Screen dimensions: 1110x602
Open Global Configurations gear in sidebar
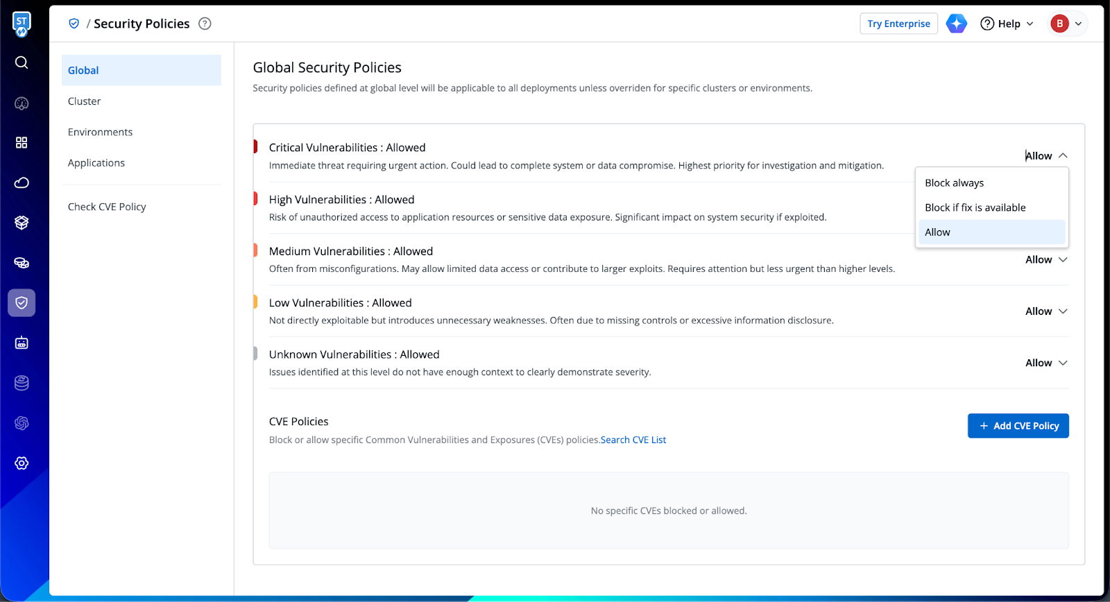point(22,463)
